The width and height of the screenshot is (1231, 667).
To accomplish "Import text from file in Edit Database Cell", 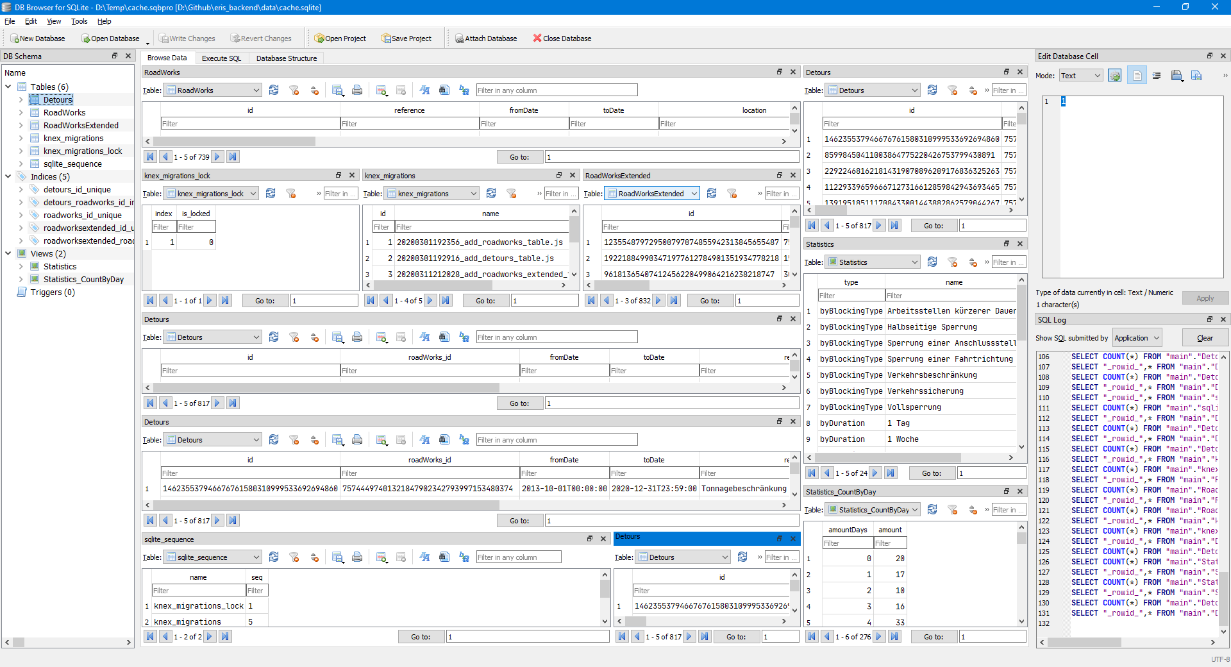I will (1177, 75).
